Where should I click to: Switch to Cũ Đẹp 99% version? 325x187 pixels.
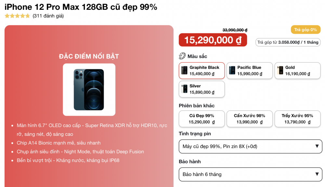202,119
